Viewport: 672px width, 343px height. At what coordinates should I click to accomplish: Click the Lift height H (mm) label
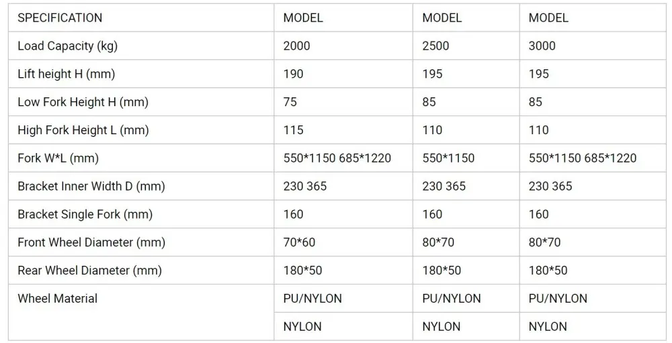[x=66, y=75]
